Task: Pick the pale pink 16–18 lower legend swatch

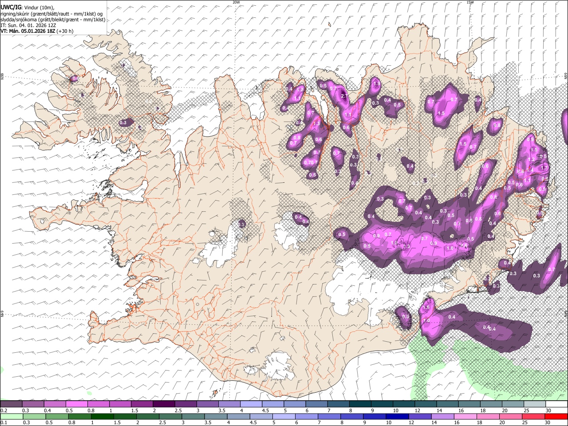Action: pyautogui.click(x=465, y=417)
